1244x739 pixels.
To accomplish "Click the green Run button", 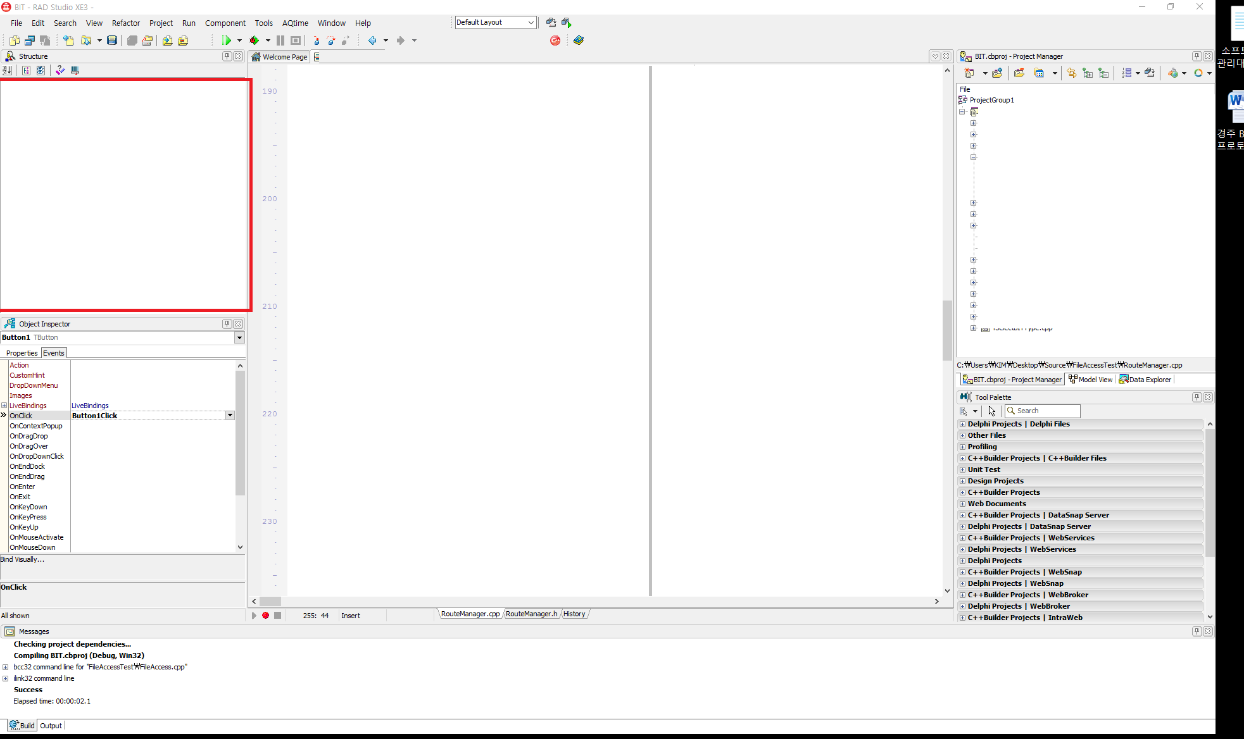I will (x=227, y=40).
